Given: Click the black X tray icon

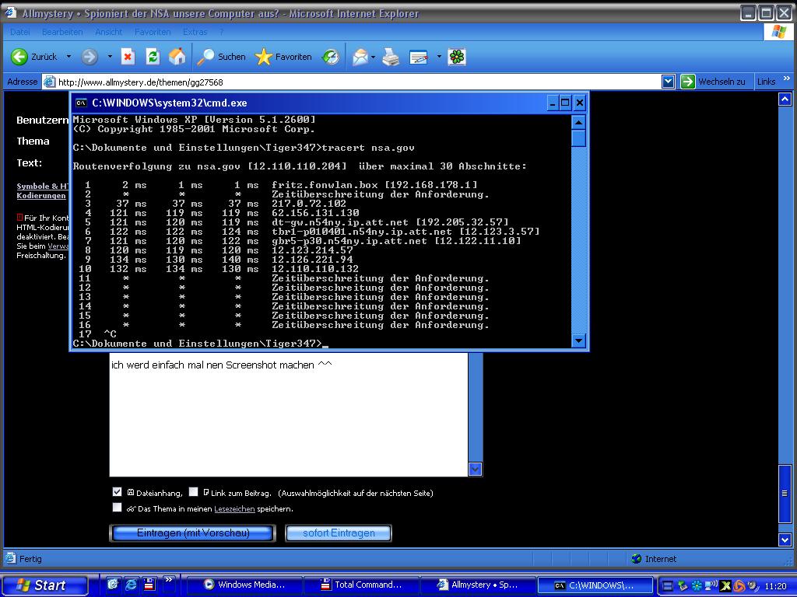Looking at the screenshot, I should 725,586.
